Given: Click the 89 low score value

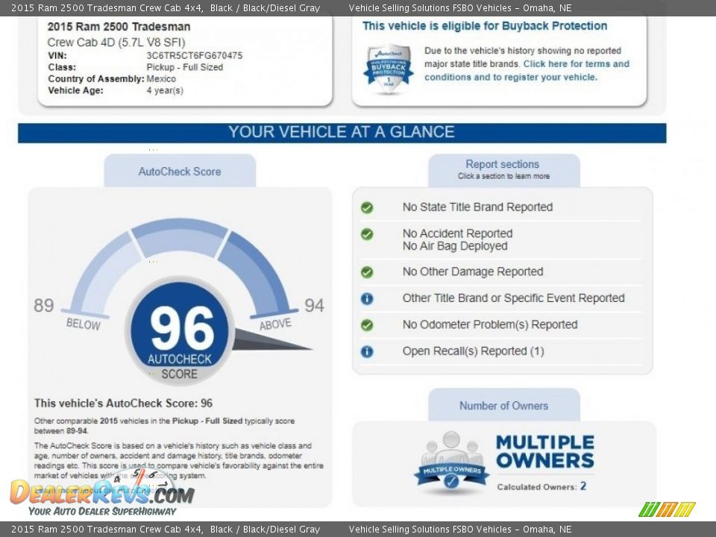Looking at the screenshot, I should (x=44, y=306).
